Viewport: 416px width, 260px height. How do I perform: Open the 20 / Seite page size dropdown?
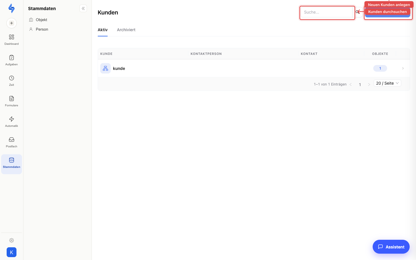(x=387, y=83)
